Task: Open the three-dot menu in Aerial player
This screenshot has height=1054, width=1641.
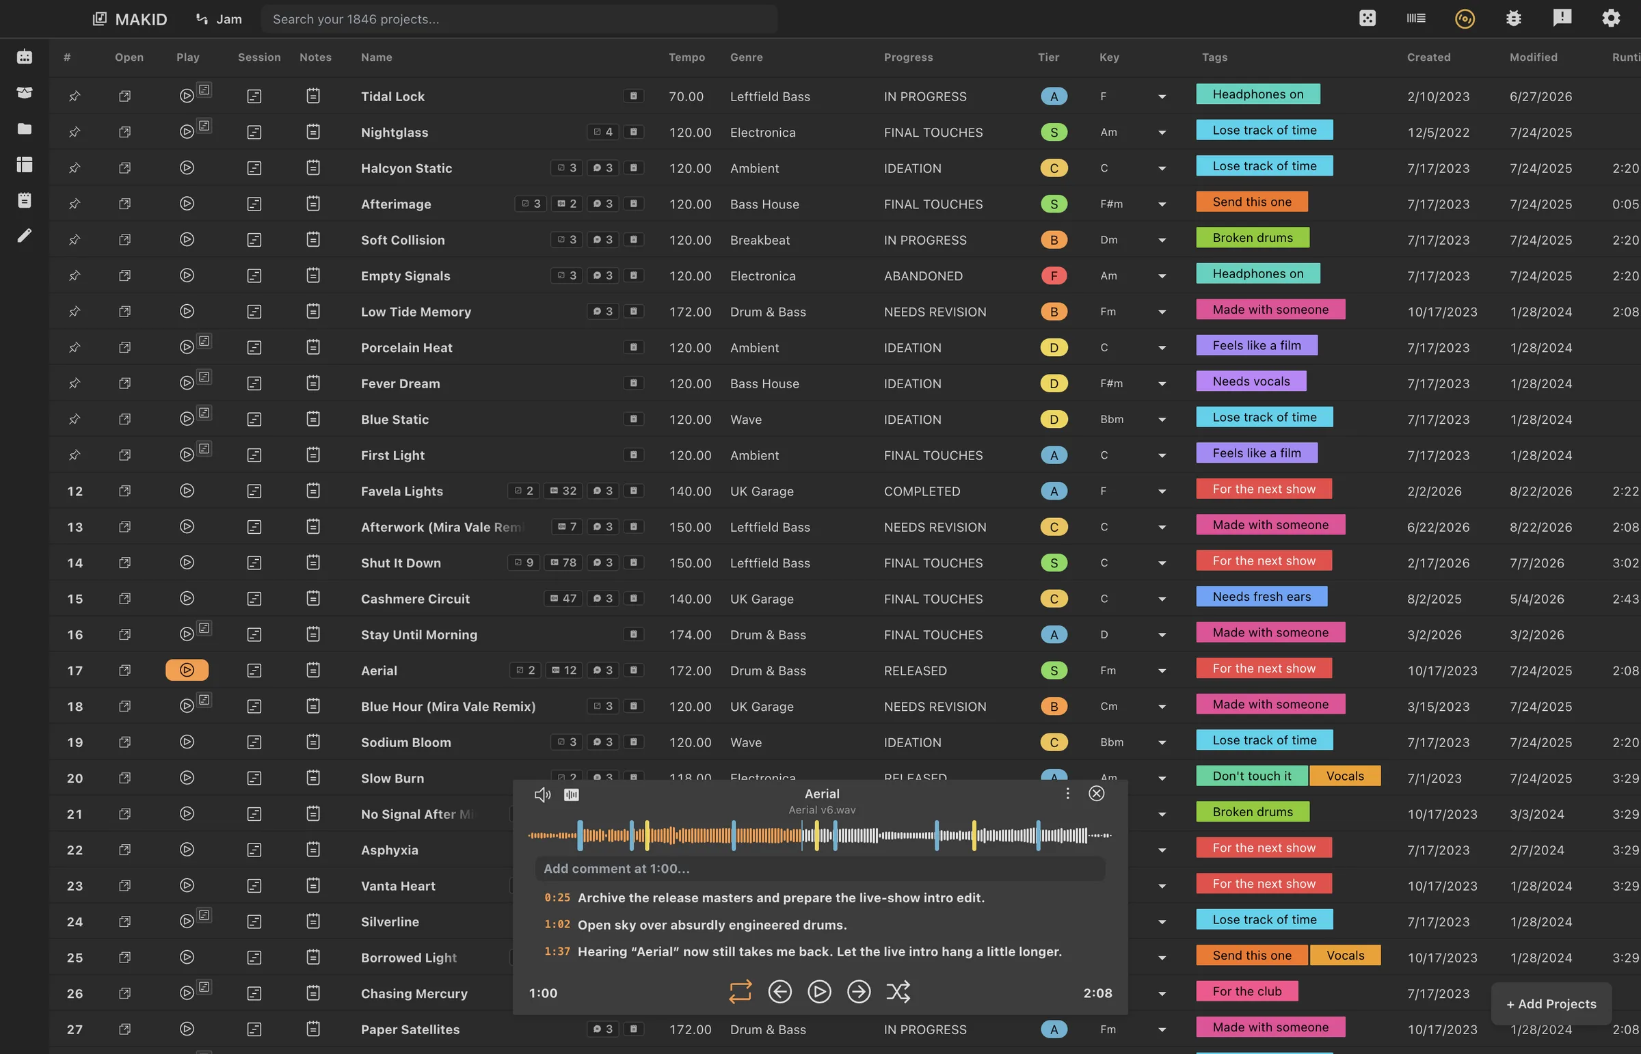Action: click(1067, 794)
